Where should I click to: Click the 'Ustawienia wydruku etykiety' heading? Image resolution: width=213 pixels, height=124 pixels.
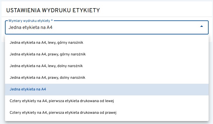coord(53,10)
